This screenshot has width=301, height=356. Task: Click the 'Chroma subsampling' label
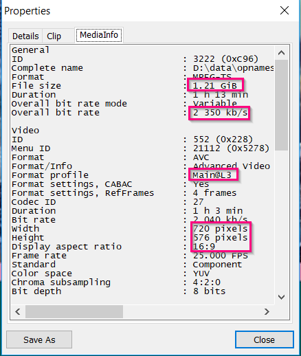point(61,282)
